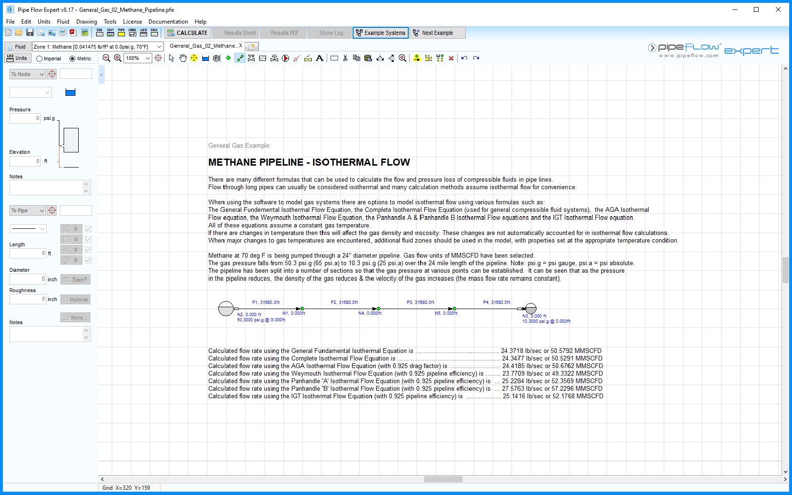Viewport: 792px width, 495px height.
Task: Click the red X delete tool
Action: [x=451, y=58]
